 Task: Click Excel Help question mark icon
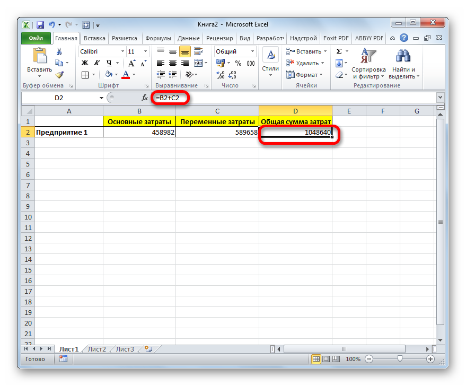404,38
